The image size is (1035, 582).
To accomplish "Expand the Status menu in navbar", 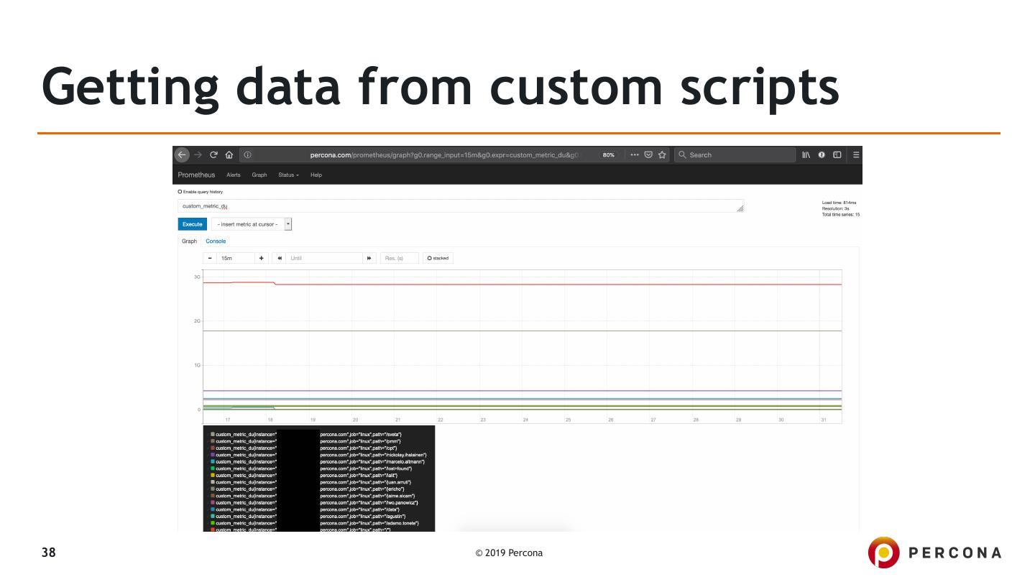I will (x=288, y=175).
